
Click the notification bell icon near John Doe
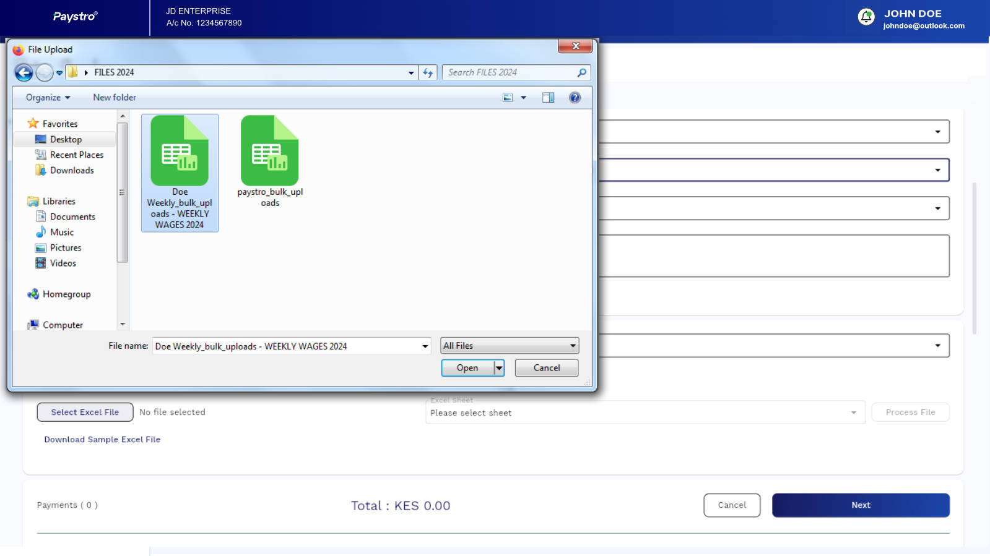click(866, 17)
